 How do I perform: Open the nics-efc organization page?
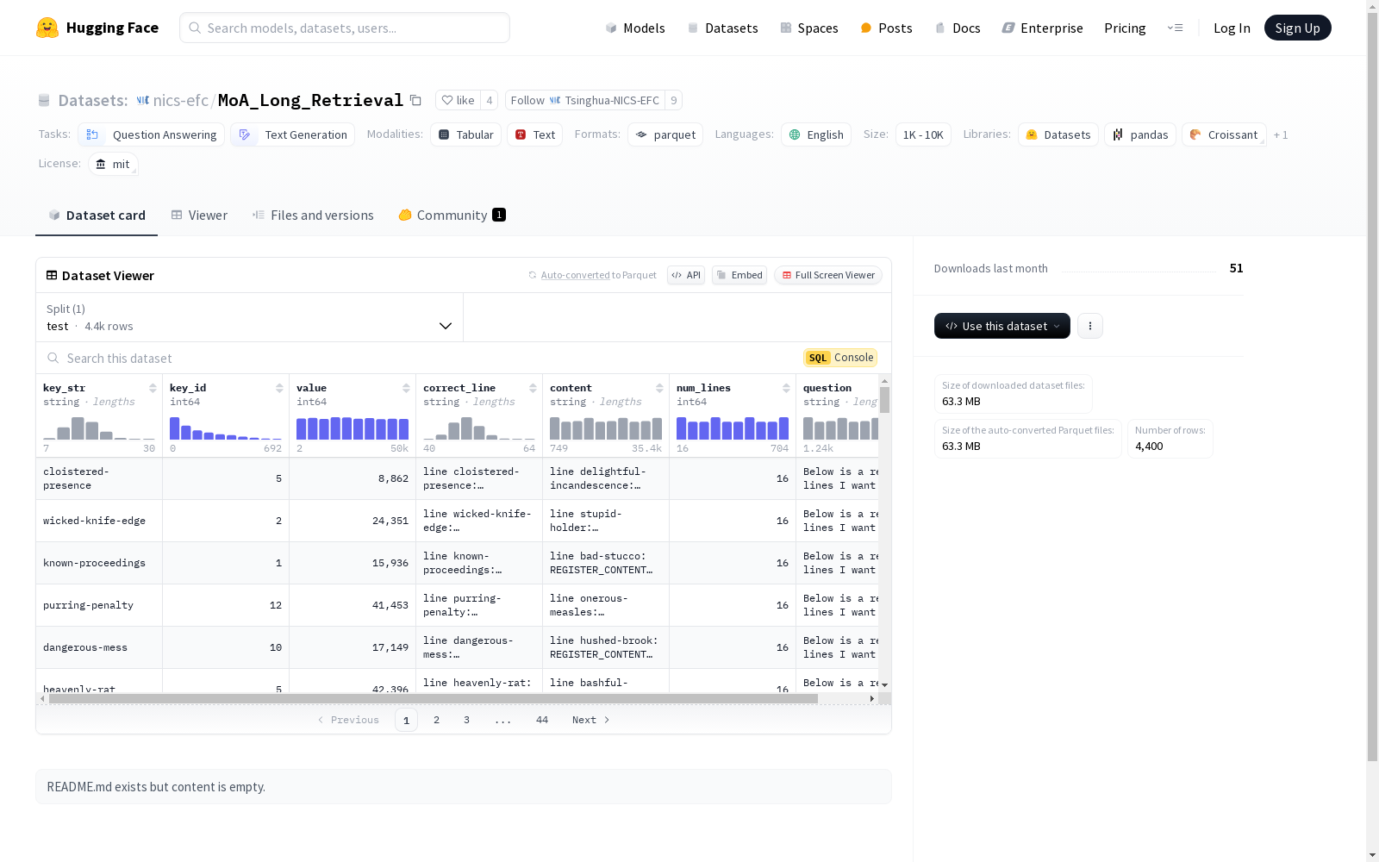click(x=180, y=100)
